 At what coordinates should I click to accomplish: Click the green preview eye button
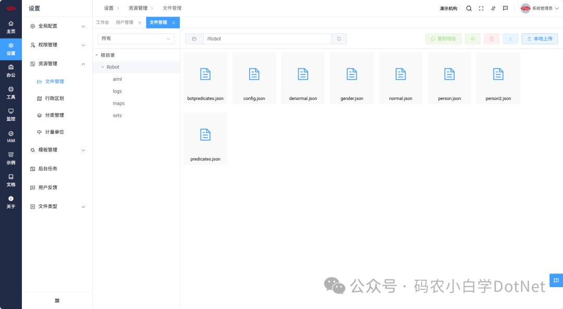coord(473,39)
